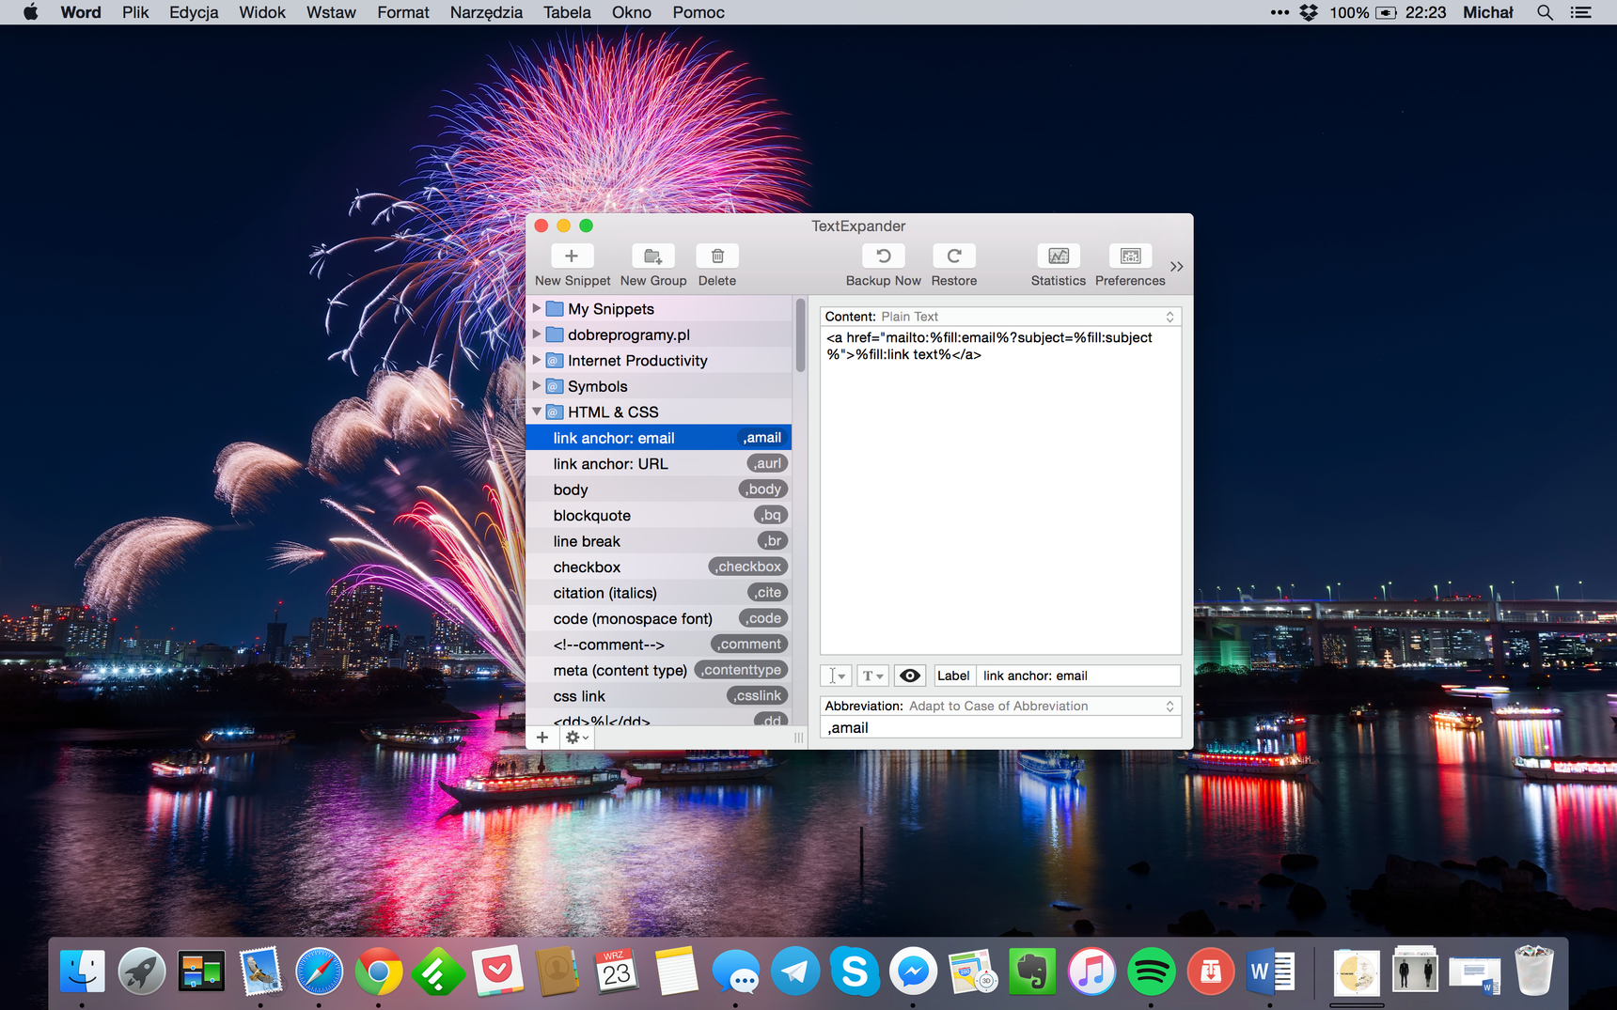Viewport: 1617px width, 1010px height.
Task: Collapse the HTML & CSS group
Action: pos(537,412)
